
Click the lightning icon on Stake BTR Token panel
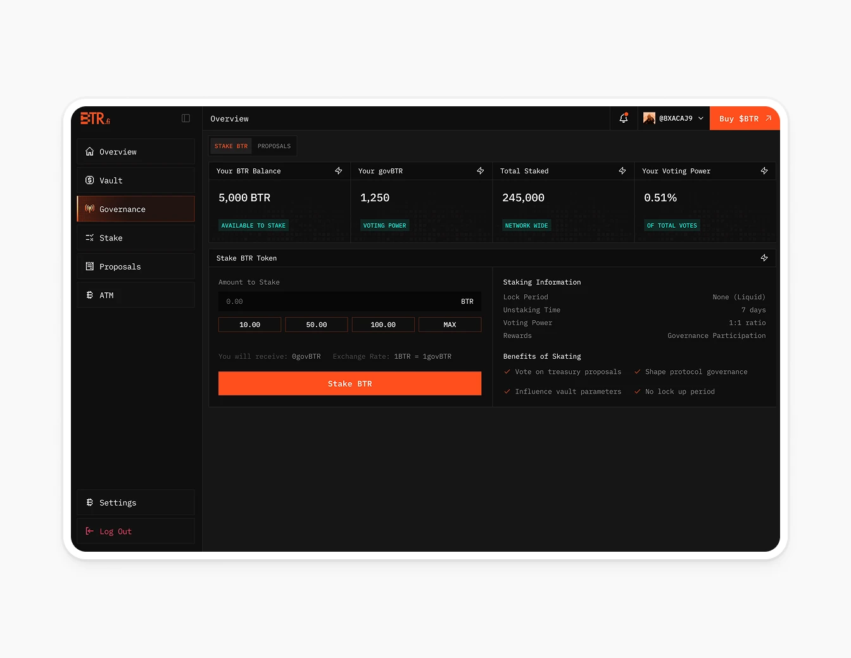point(764,258)
